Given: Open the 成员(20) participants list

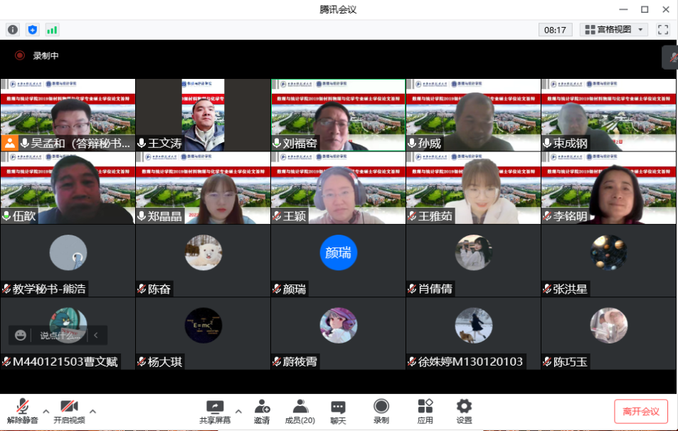Looking at the screenshot, I should point(300,411).
